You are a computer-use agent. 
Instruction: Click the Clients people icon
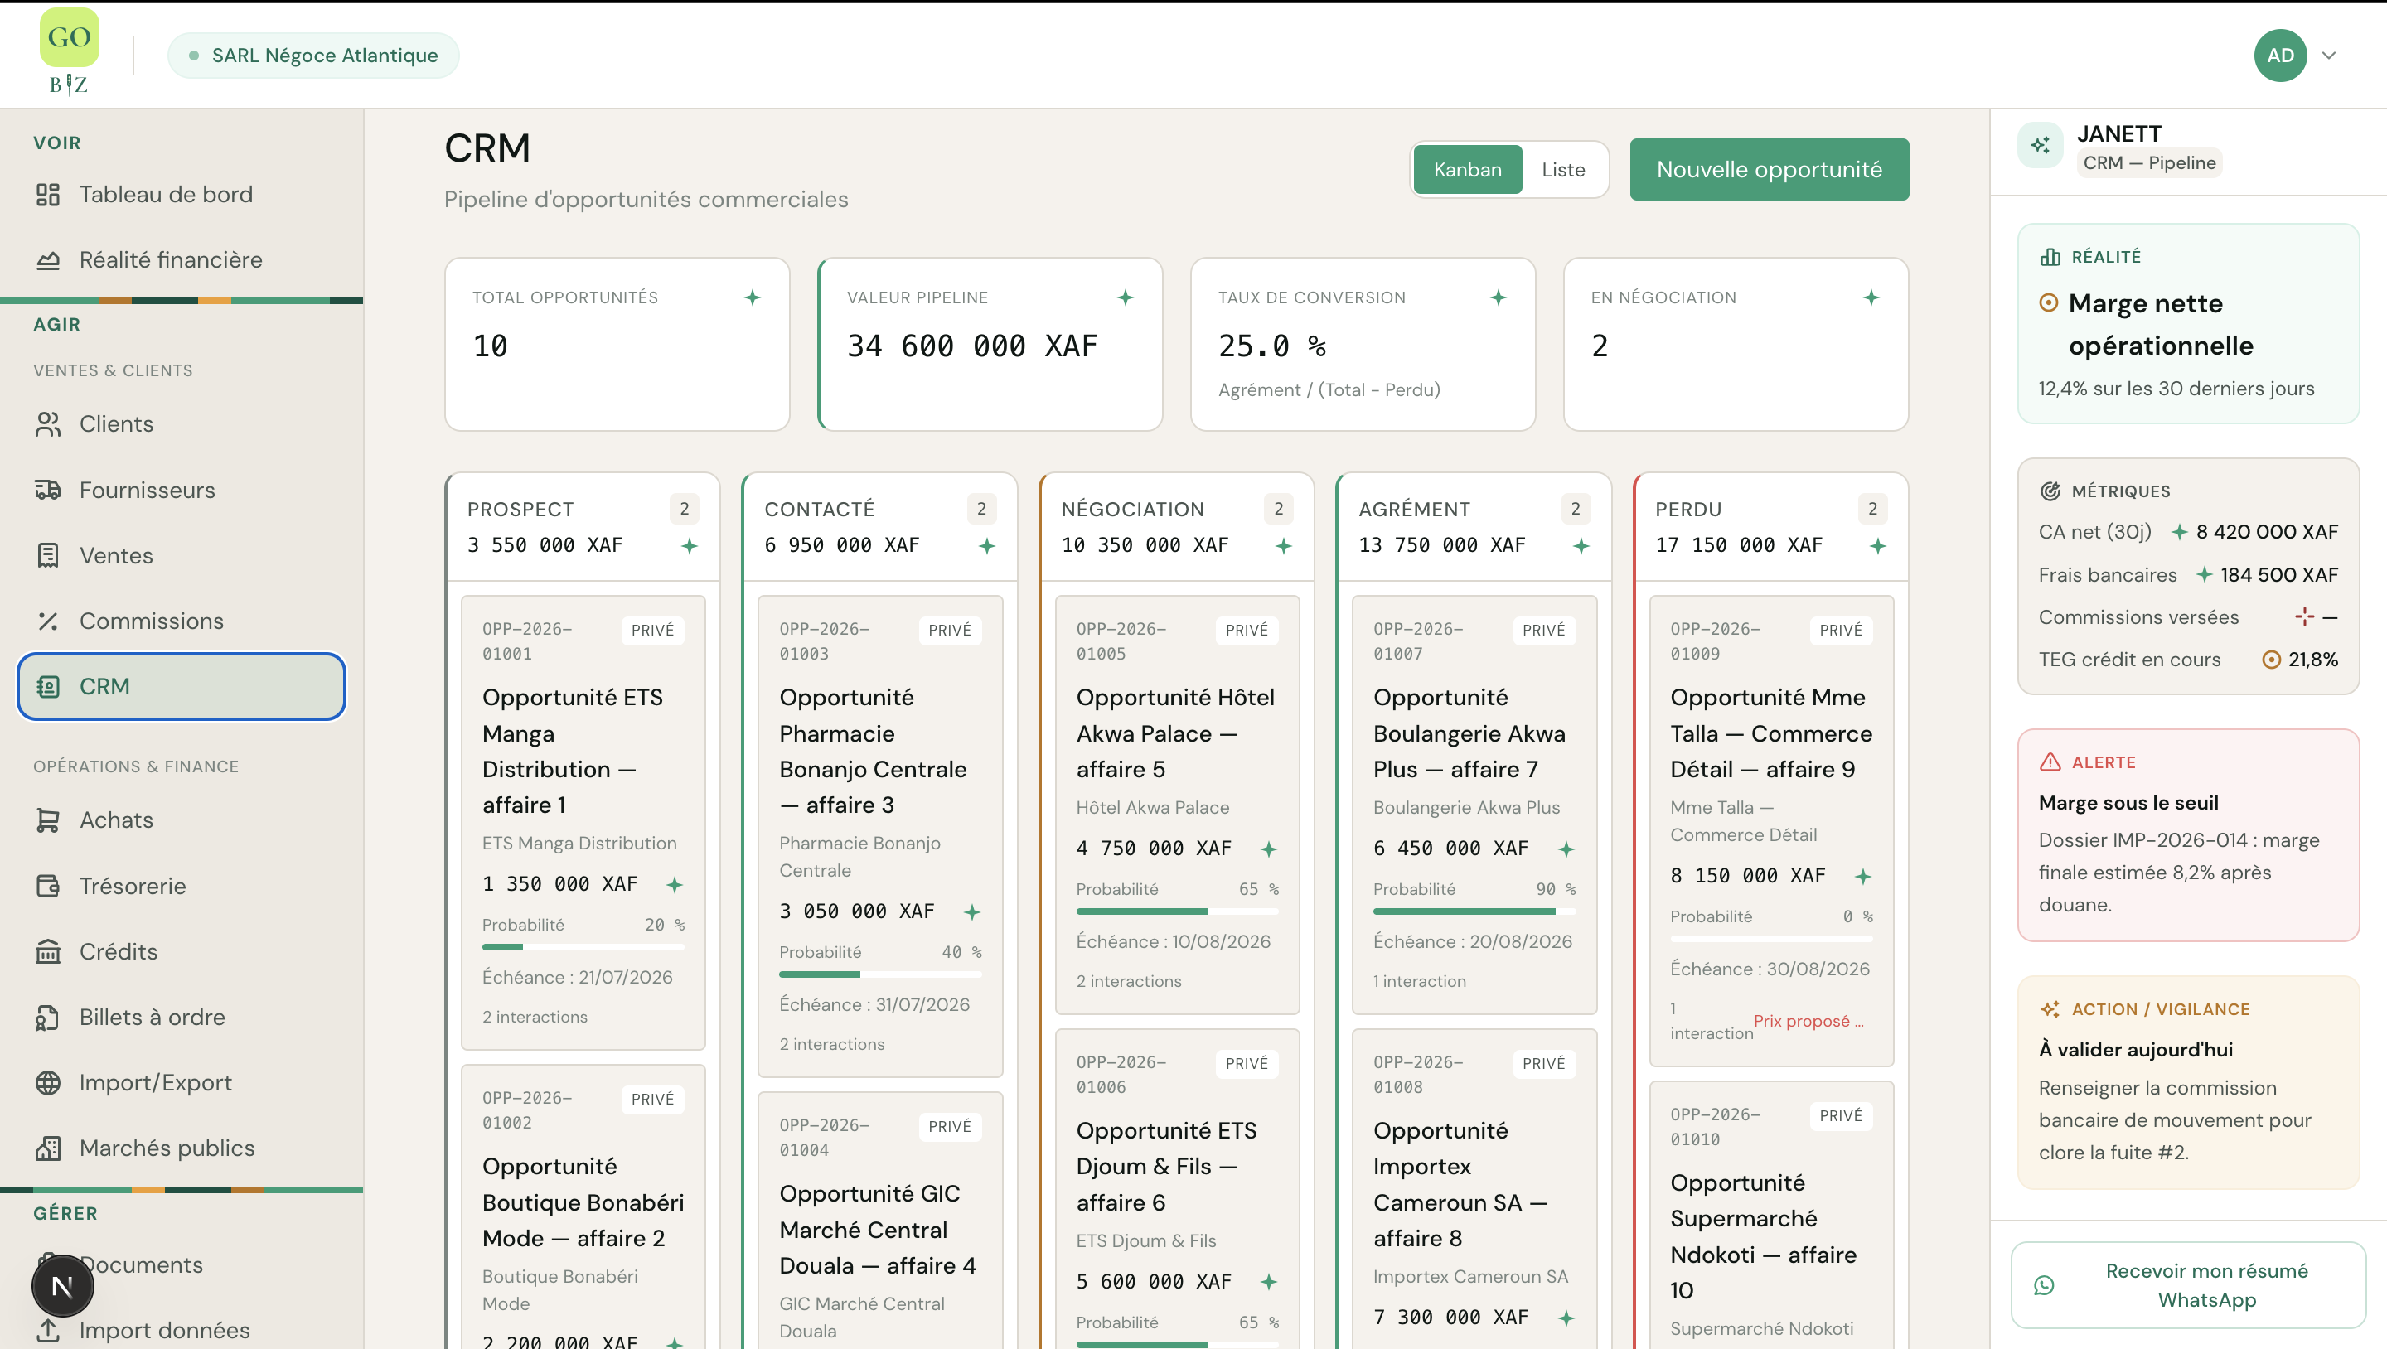[x=47, y=424]
